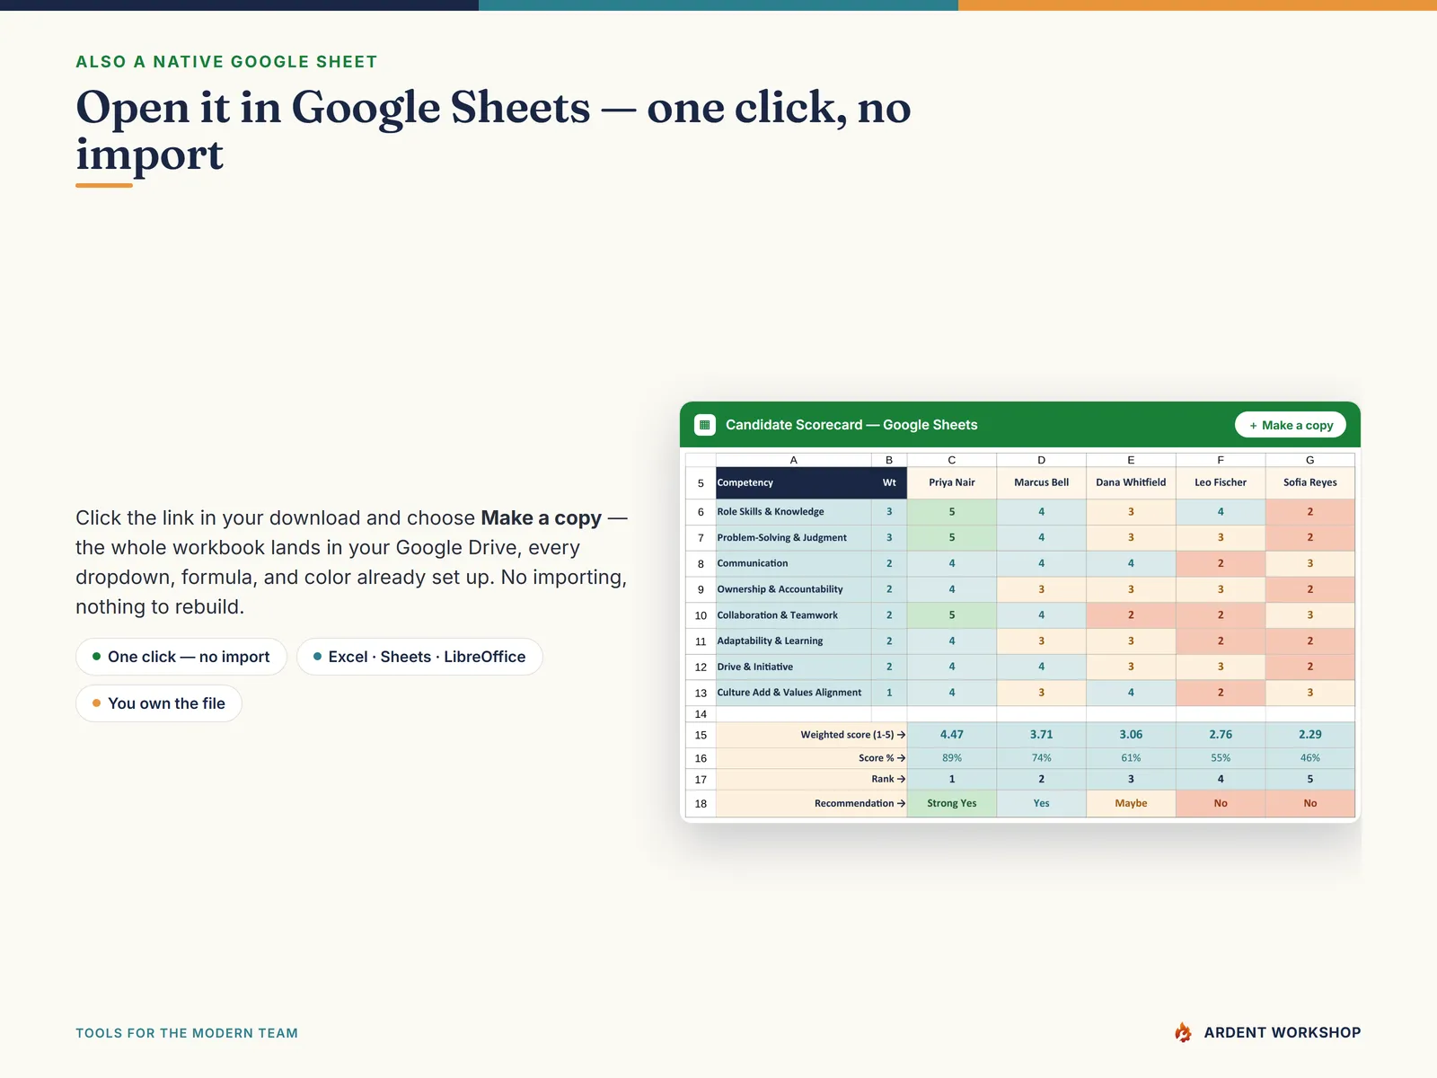Click the Weighted score (1-5) label

[811, 735]
